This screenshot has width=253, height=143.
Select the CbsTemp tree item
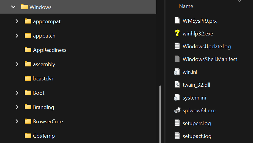(x=44, y=136)
